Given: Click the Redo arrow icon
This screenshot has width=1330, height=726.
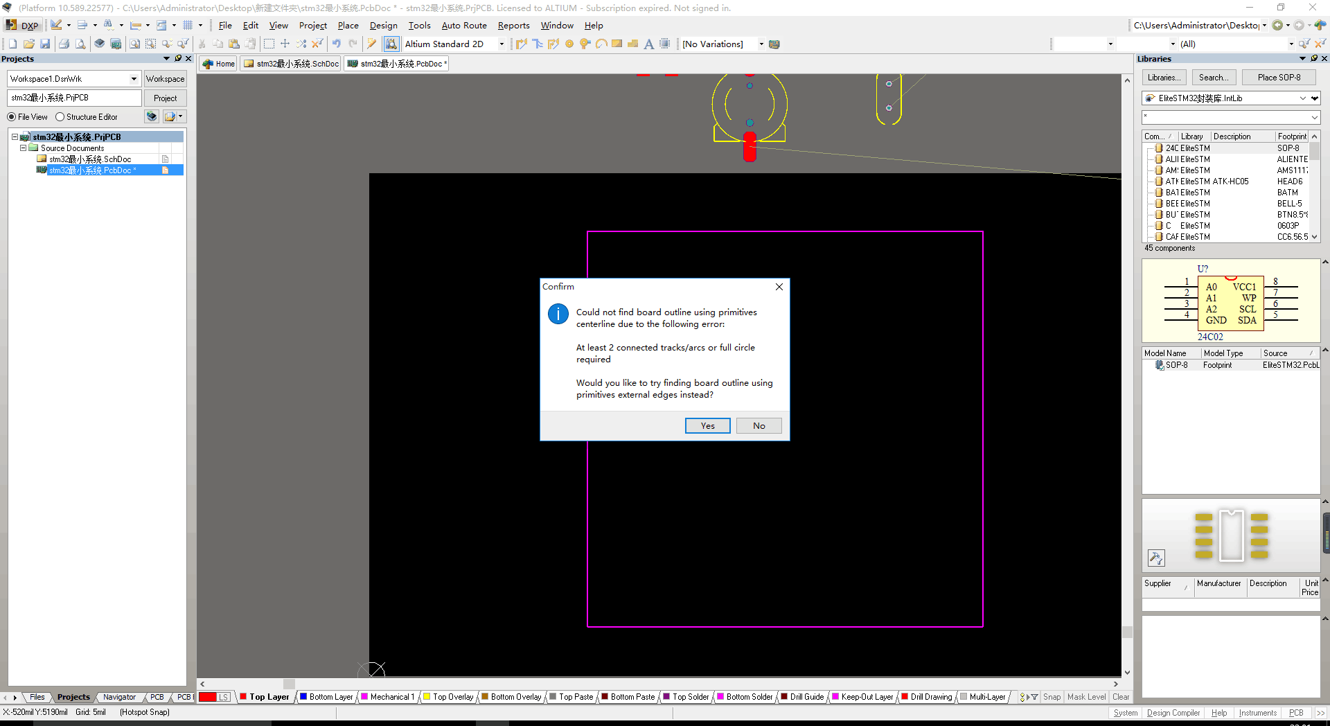Looking at the screenshot, I should pyautogui.click(x=353, y=44).
